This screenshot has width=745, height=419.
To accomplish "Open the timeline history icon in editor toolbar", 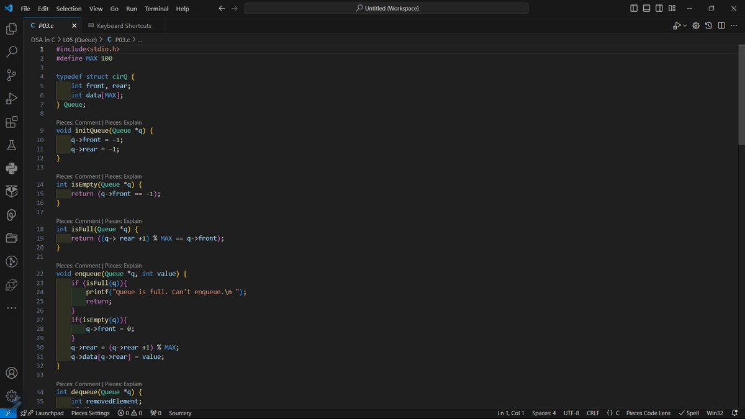I will [x=708, y=25].
